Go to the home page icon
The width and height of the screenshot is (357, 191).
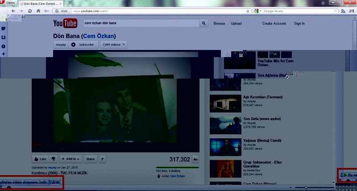pyautogui.click(x=38, y=11)
